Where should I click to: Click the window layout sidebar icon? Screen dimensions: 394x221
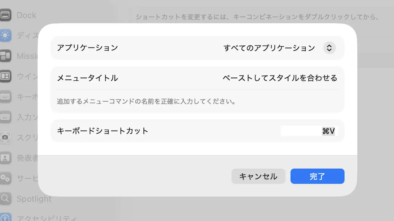[5, 76]
